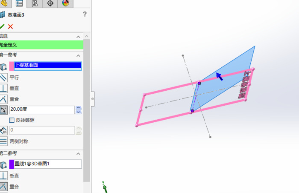Open help for 基准面3 panel
299x193 pixels.
[x=85, y=14]
